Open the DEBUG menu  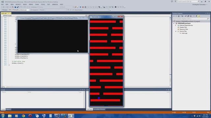point(31,4)
